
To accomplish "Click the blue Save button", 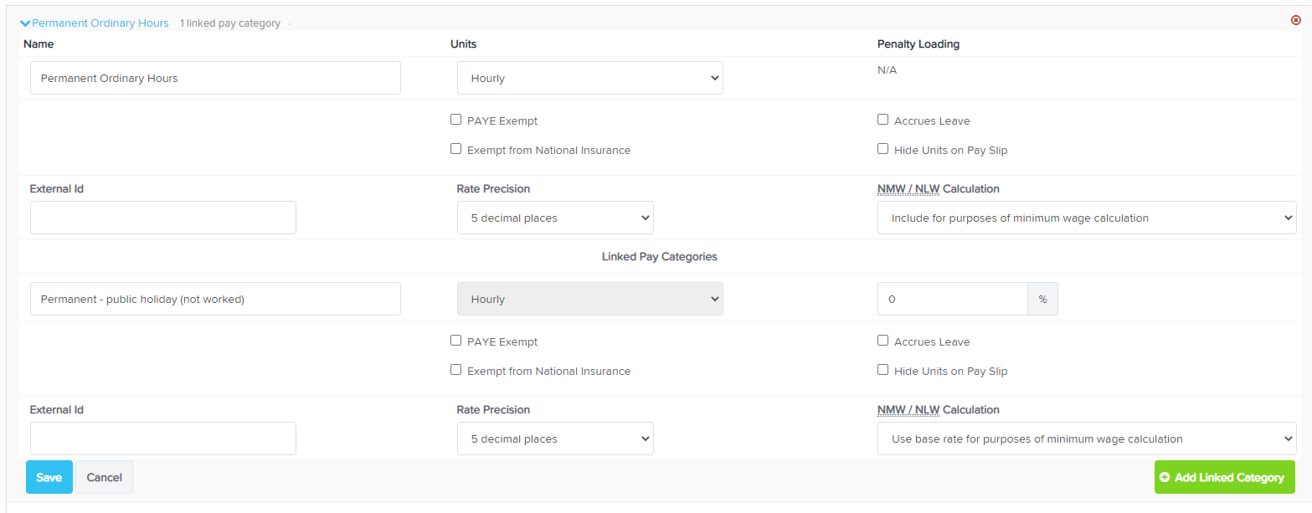I will [49, 477].
